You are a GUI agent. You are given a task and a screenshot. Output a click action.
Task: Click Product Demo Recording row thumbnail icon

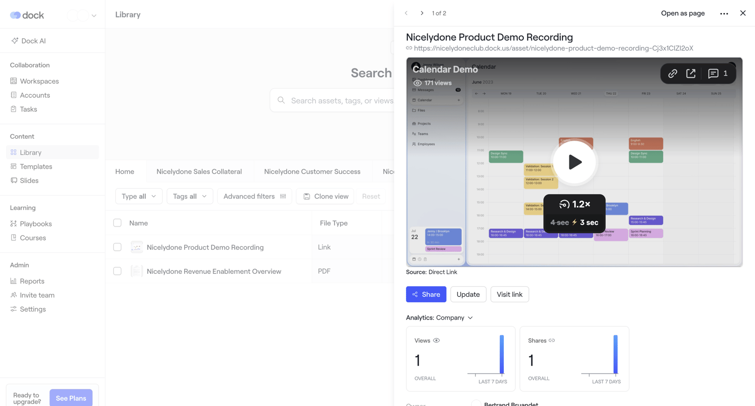136,247
